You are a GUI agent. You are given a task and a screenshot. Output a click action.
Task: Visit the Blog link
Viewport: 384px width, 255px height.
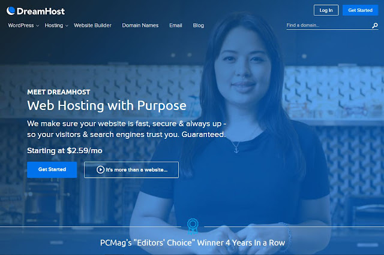pyautogui.click(x=199, y=25)
